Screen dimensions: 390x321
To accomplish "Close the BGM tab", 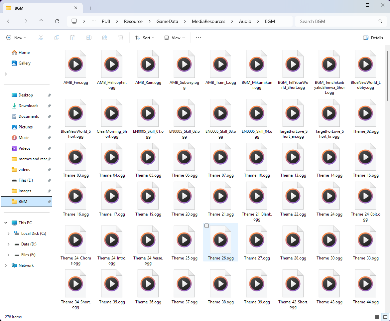I will 75,8.
